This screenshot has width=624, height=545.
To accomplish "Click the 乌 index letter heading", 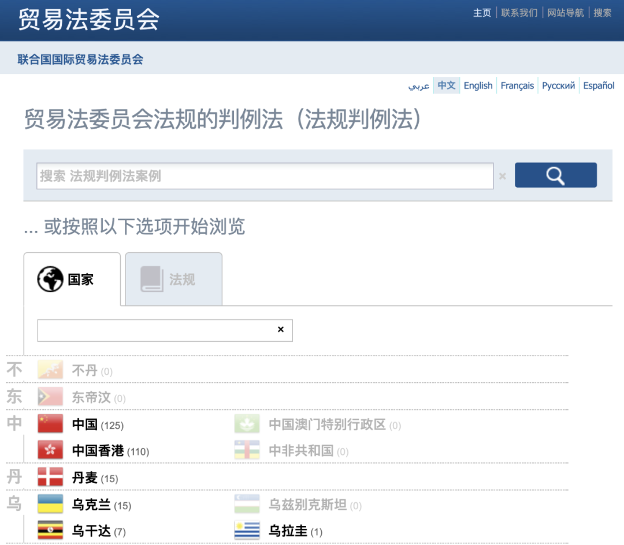I will [14, 503].
